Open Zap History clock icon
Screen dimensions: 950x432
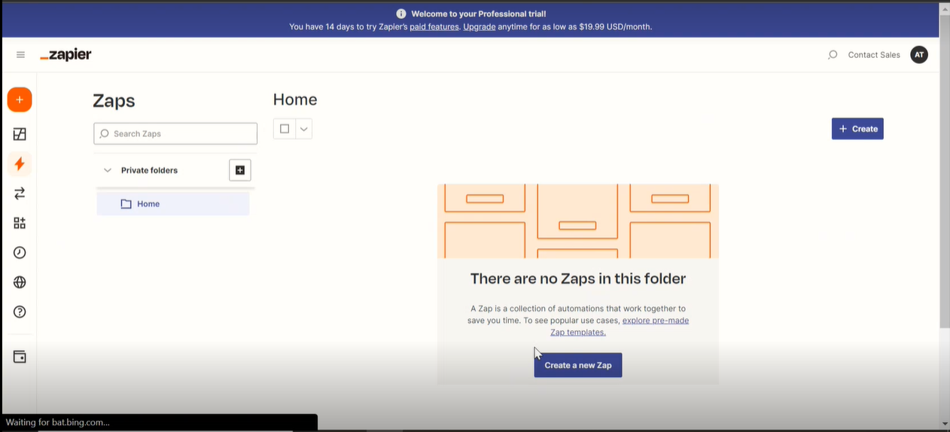click(20, 253)
